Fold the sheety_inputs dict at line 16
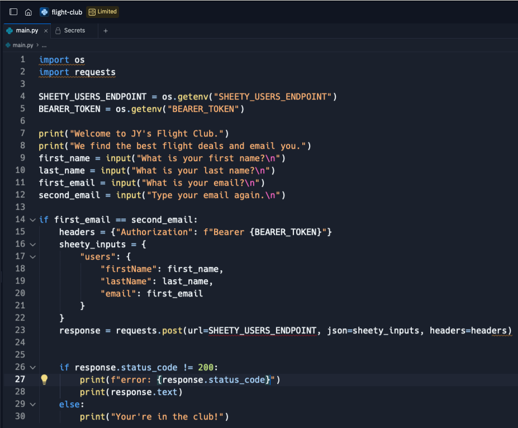Image resolution: width=518 pixels, height=428 pixels. 33,244
